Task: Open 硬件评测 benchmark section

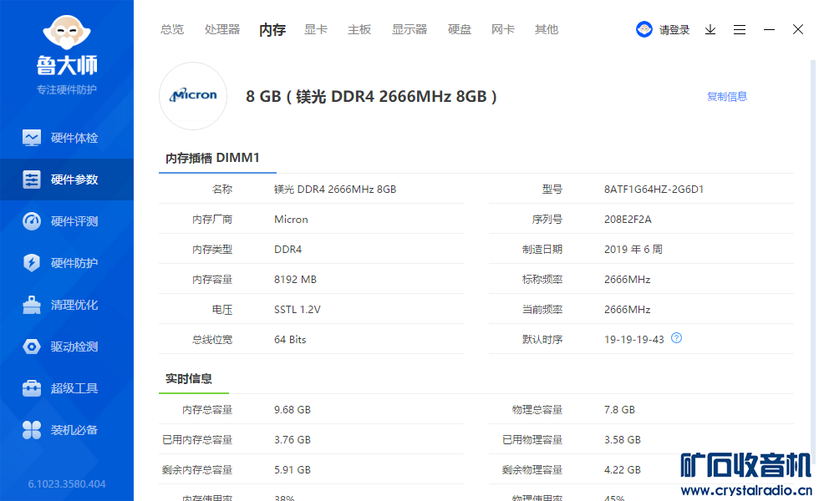Action: (67, 221)
